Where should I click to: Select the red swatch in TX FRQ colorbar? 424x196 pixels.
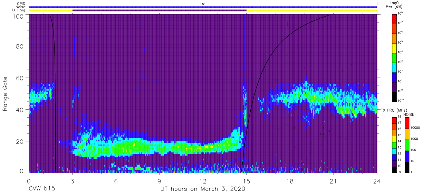[394, 121]
